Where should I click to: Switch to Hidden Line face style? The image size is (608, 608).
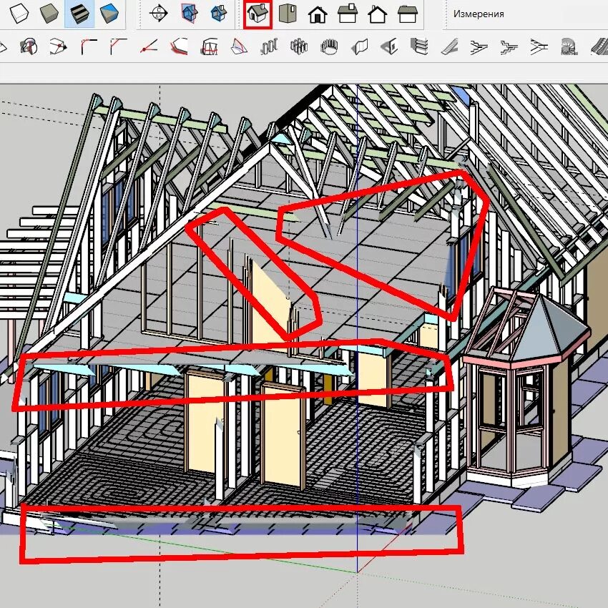(19, 14)
